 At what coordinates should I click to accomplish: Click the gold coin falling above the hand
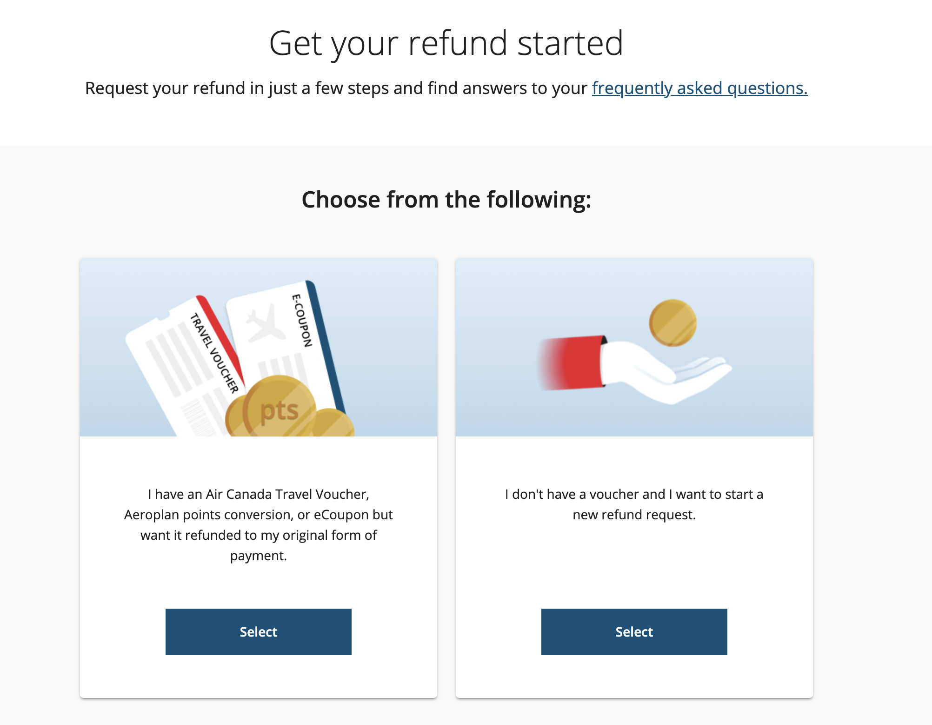(x=672, y=322)
